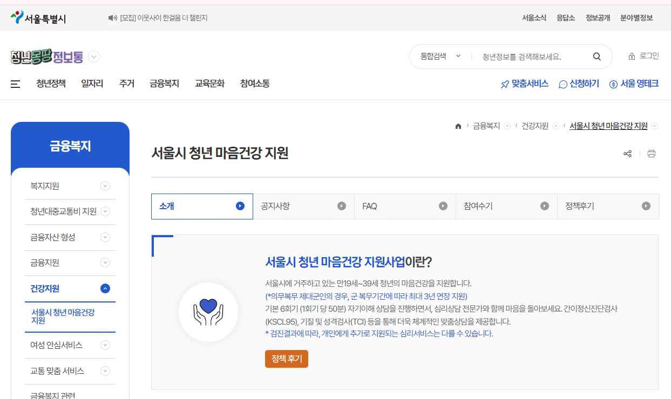Click the Seoul city logo
Viewport: 671px width, 399px height.
[38, 18]
